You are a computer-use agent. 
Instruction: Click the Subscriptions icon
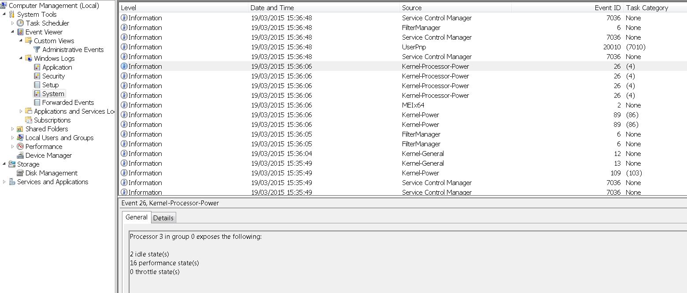[29, 120]
